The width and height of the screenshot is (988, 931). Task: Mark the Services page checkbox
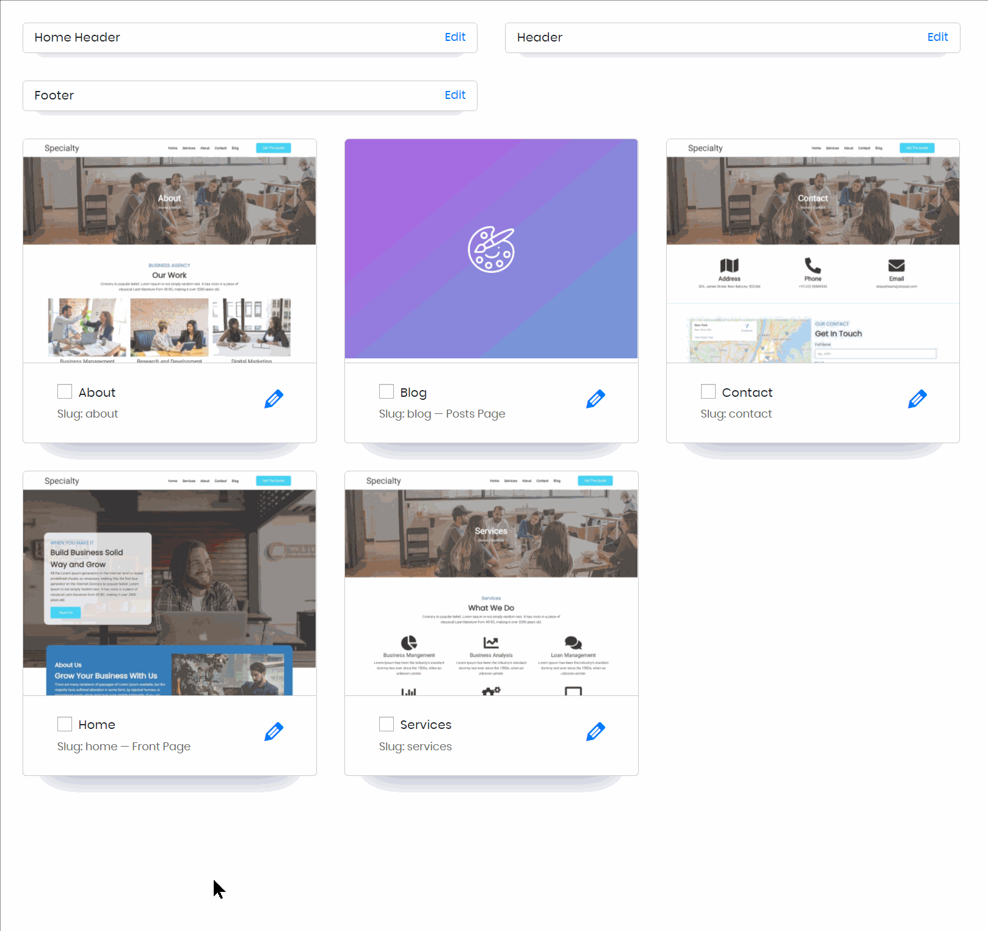point(387,724)
